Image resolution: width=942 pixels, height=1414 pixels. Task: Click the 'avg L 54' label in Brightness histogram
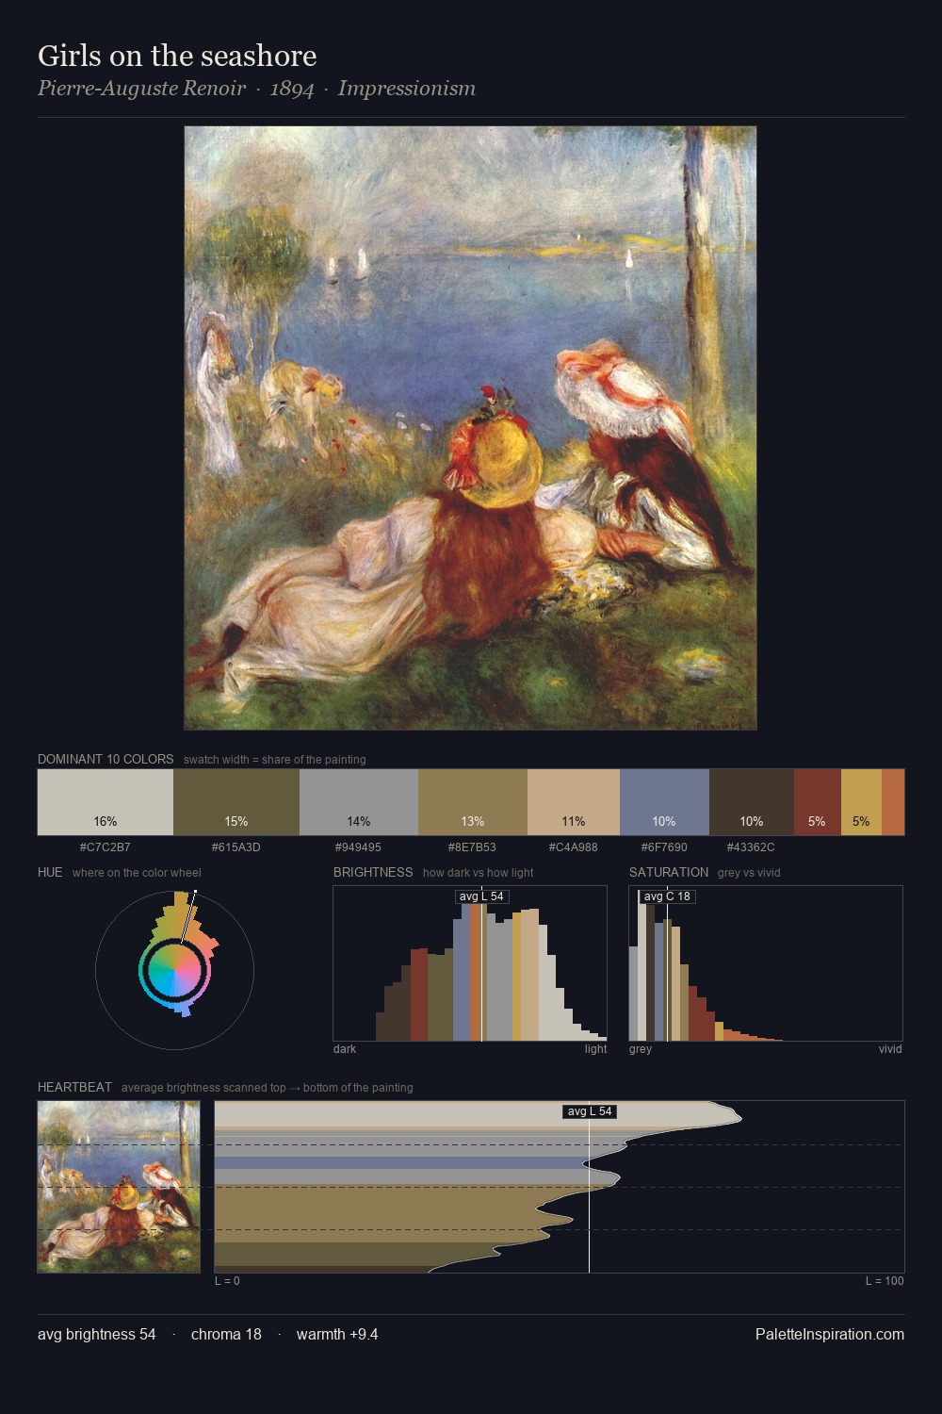click(x=481, y=896)
